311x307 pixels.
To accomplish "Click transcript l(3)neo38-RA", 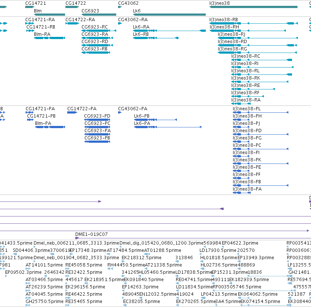I will pyautogui.click(x=246, y=100).
